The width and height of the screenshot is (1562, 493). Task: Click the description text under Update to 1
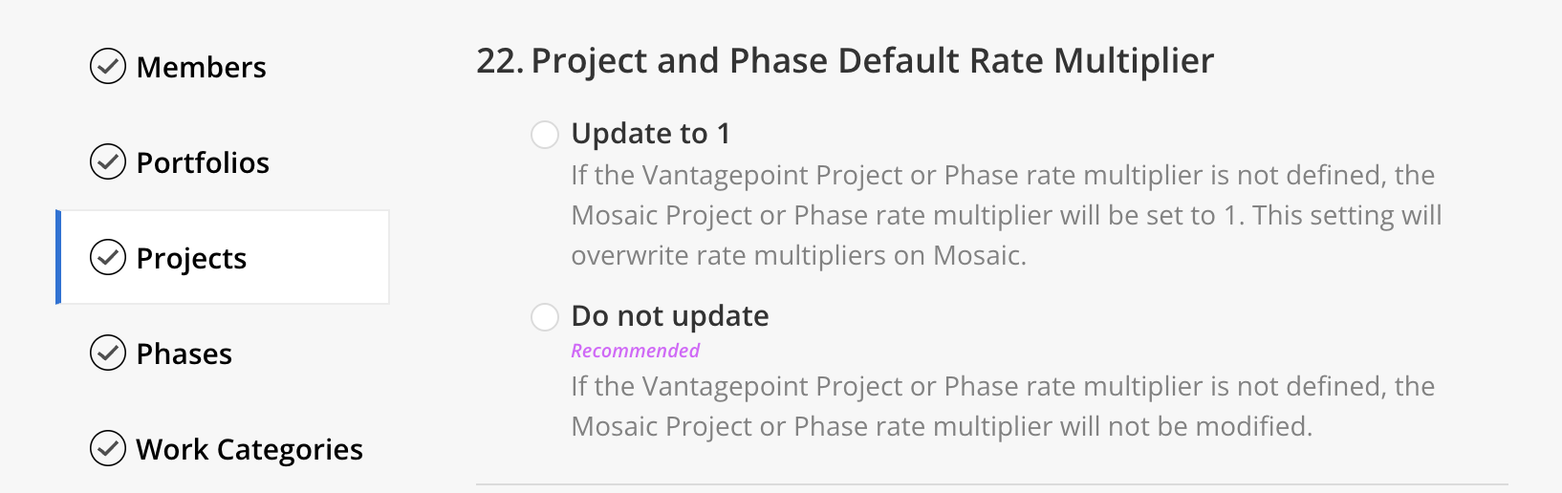1007,215
